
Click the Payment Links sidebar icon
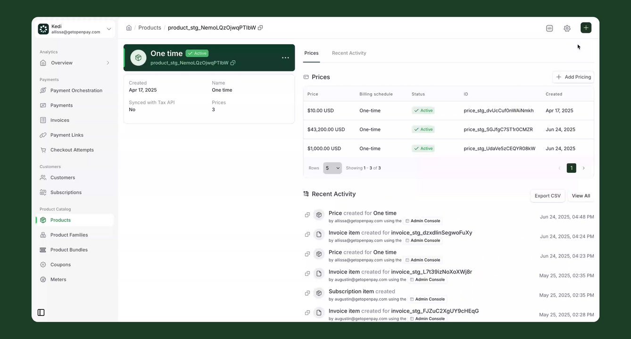43,135
